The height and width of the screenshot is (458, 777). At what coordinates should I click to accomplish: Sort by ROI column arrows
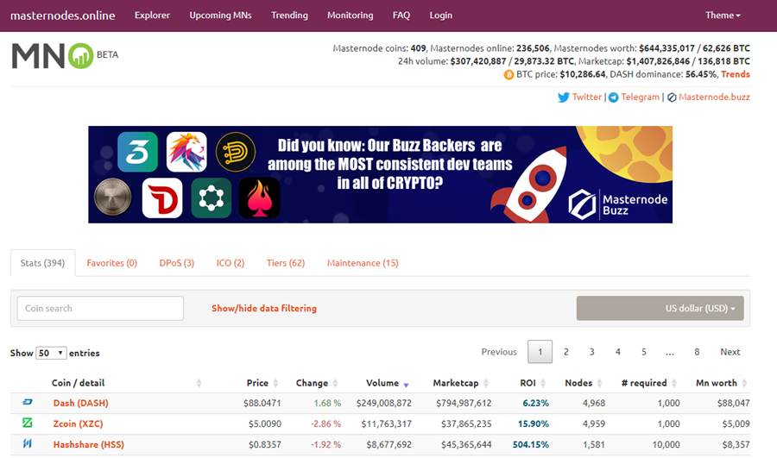[x=543, y=383]
